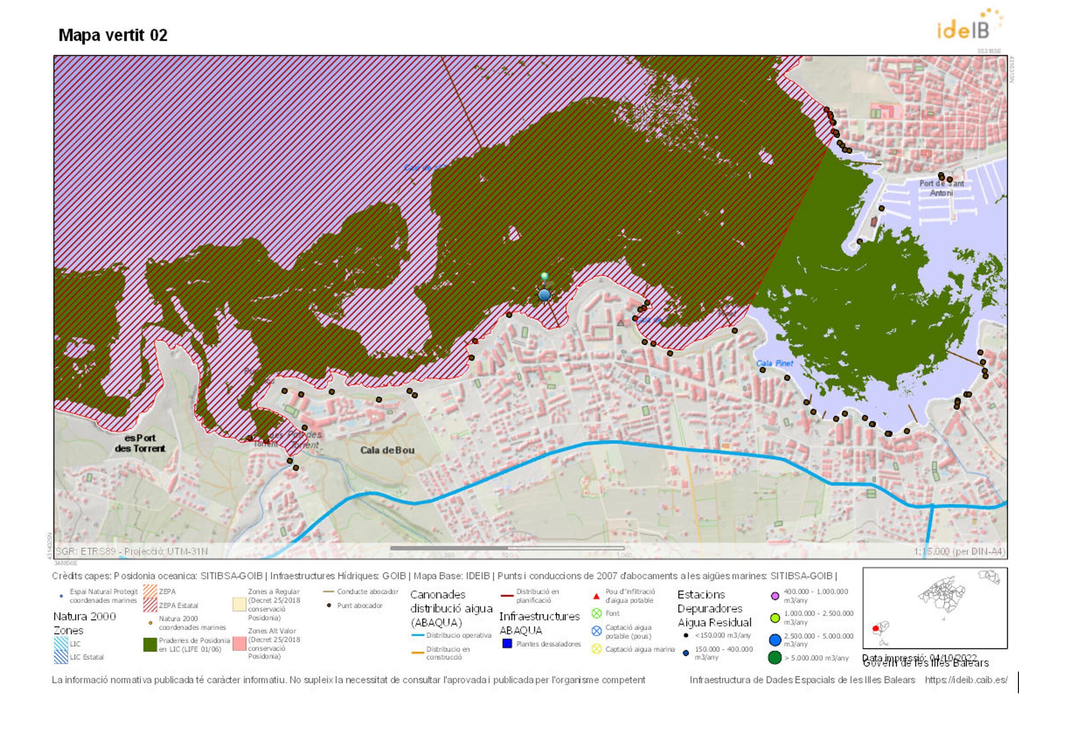This screenshot has width=1067, height=731.
Task: Click the blue Plantes dessaladores square icon
Action: coord(507,644)
